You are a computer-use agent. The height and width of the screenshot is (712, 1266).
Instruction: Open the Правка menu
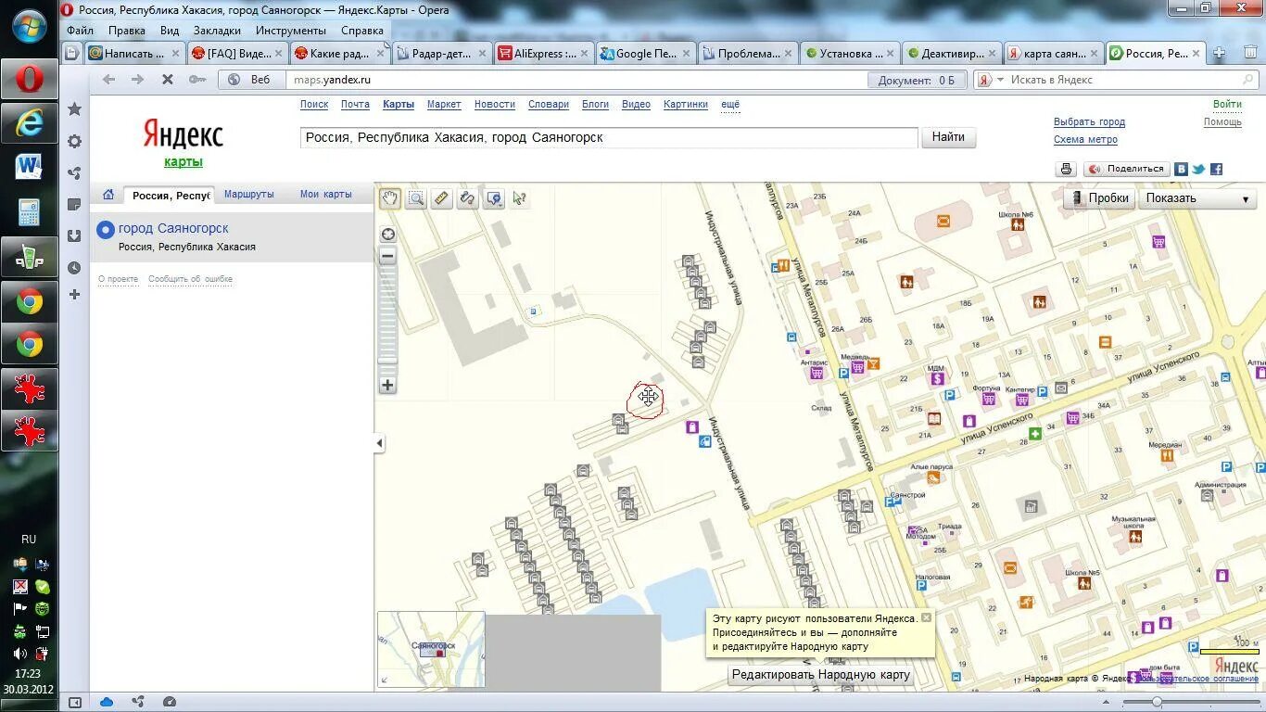(x=127, y=31)
